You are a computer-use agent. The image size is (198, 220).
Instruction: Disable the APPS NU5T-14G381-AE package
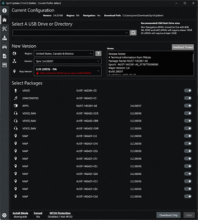click(x=188, y=106)
